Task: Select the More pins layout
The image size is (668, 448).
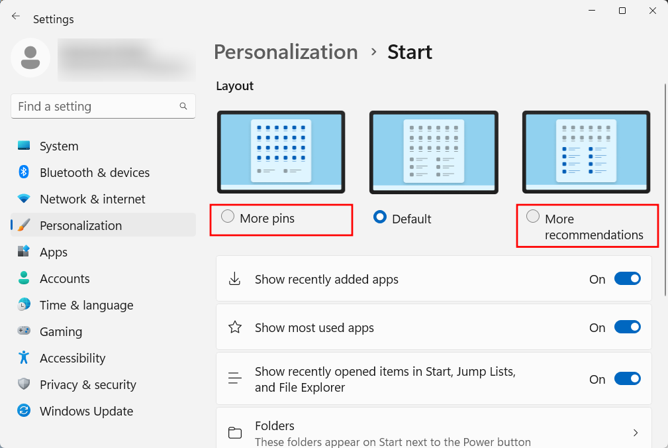Action: pos(228,216)
